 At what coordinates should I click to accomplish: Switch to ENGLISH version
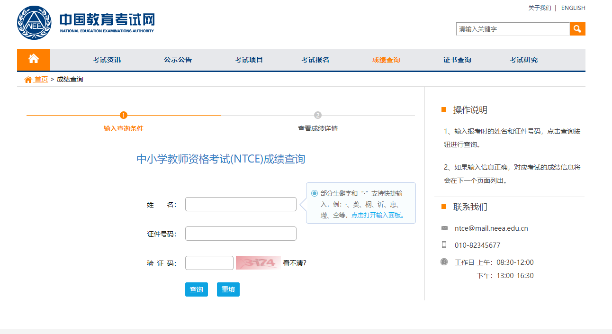pos(573,8)
